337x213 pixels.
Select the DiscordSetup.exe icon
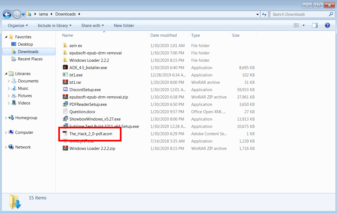(65, 89)
